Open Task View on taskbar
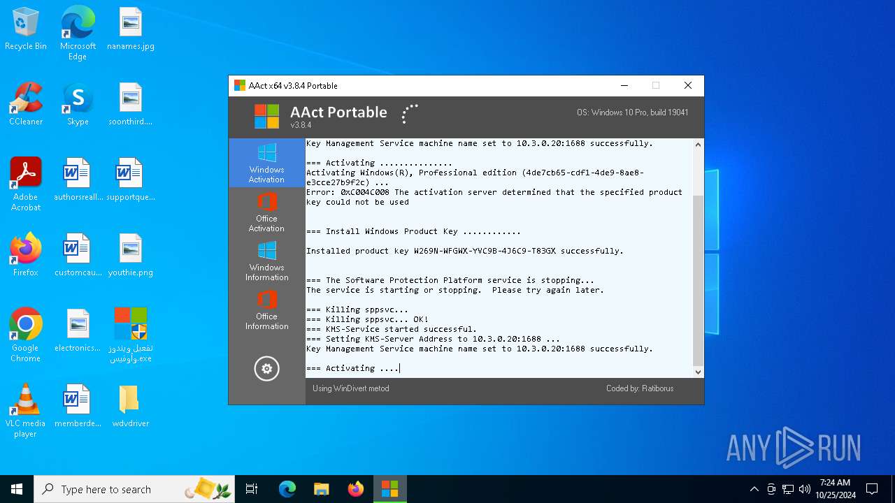895x503 pixels. [252, 489]
